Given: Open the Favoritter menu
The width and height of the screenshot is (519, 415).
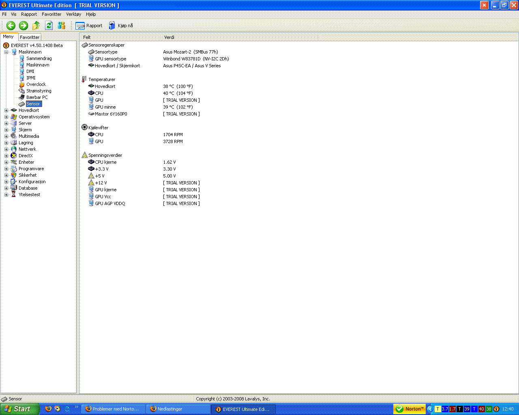Looking at the screenshot, I should click(x=51, y=14).
